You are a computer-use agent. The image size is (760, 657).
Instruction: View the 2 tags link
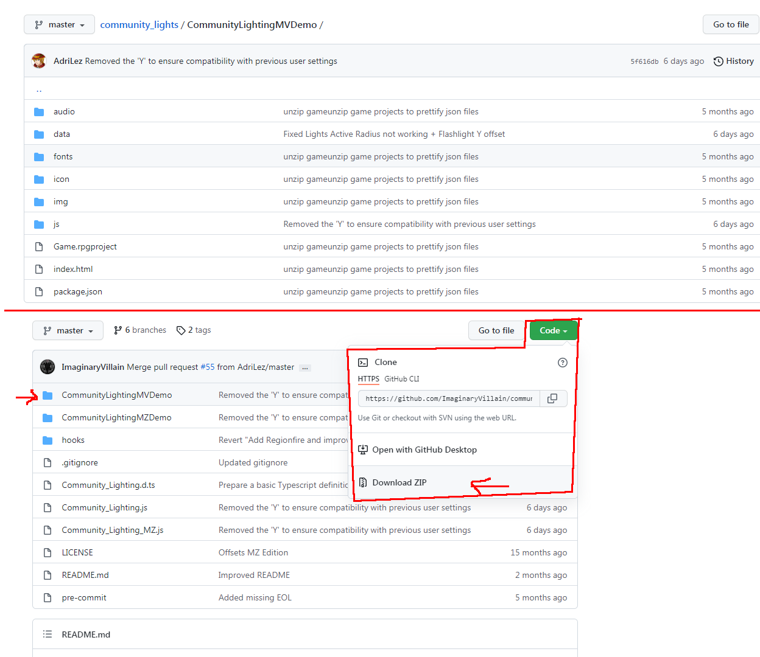194,330
